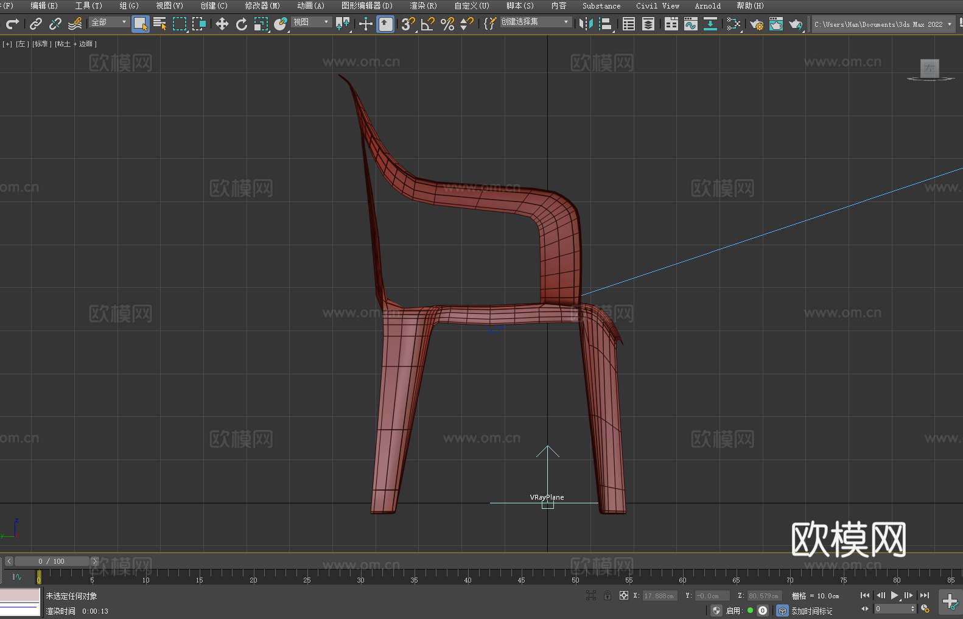Viewport: 963px width, 619px height.
Task: Click the Edit Named Selection Sets icon
Action: [490, 24]
